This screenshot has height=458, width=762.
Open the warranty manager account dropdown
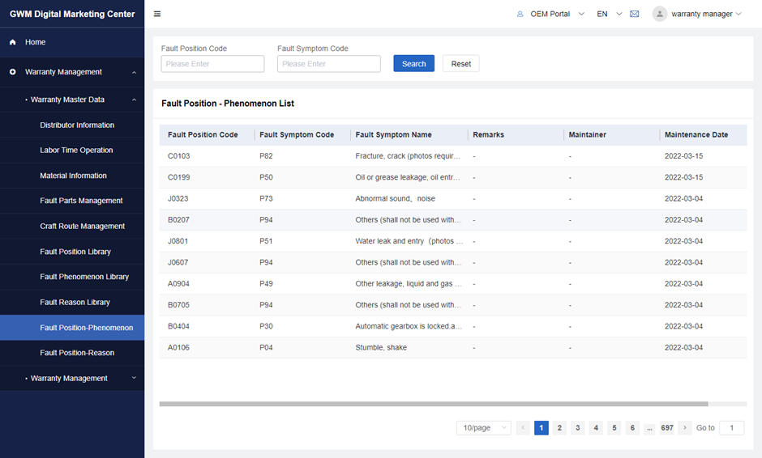(x=738, y=14)
